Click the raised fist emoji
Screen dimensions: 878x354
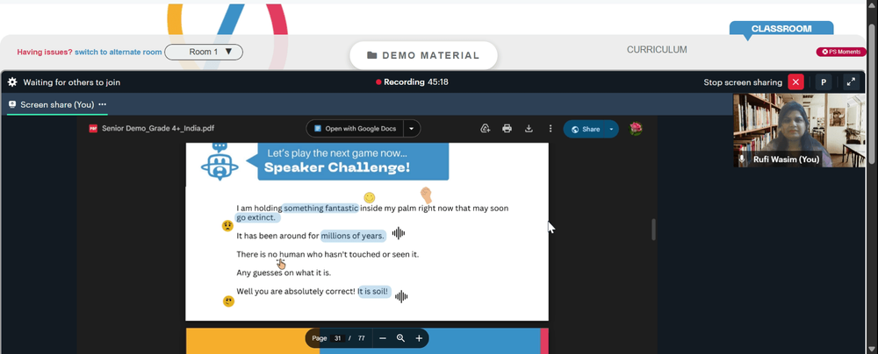coord(427,195)
